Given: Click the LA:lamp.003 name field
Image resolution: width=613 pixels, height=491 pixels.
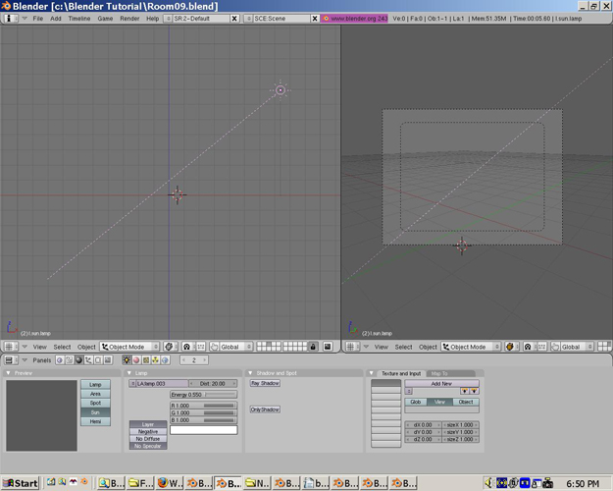Looking at the screenshot, I should (159, 383).
